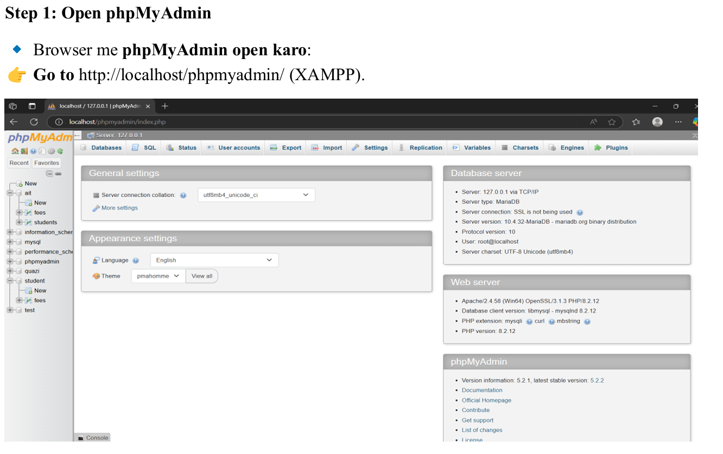Click the Home icon in phpMyAdmin sidebar

pyautogui.click(x=15, y=151)
